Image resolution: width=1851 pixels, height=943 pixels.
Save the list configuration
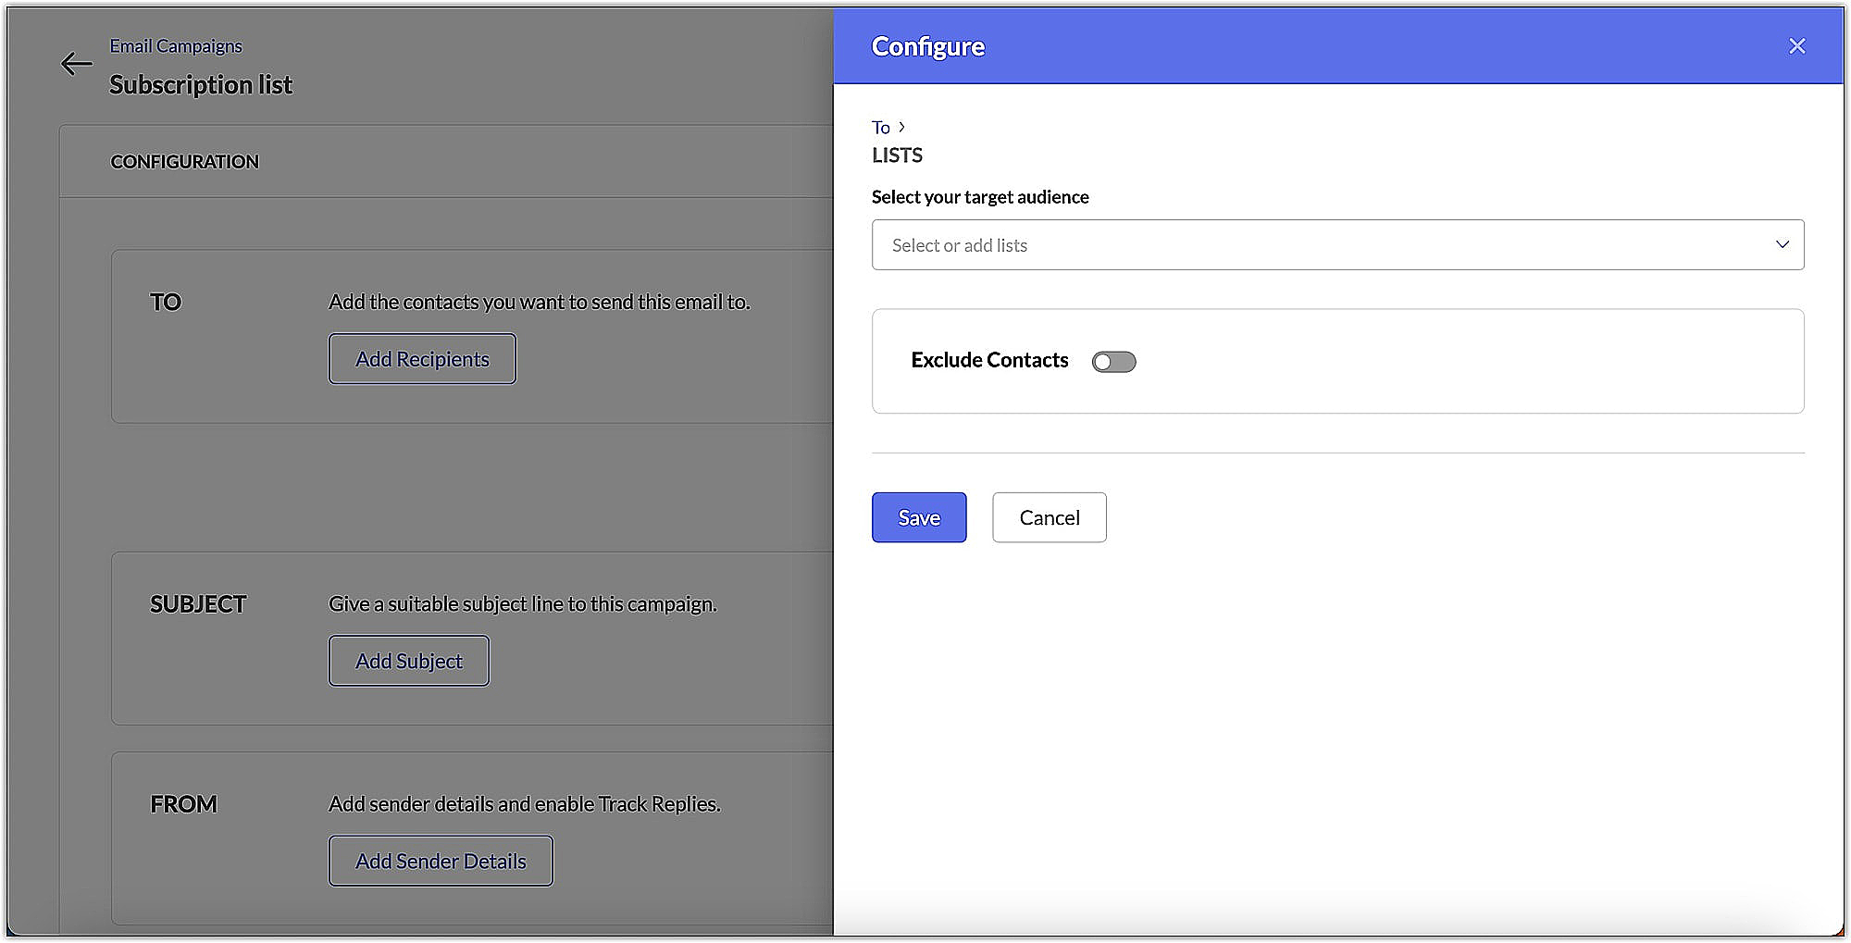pyautogui.click(x=919, y=517)
